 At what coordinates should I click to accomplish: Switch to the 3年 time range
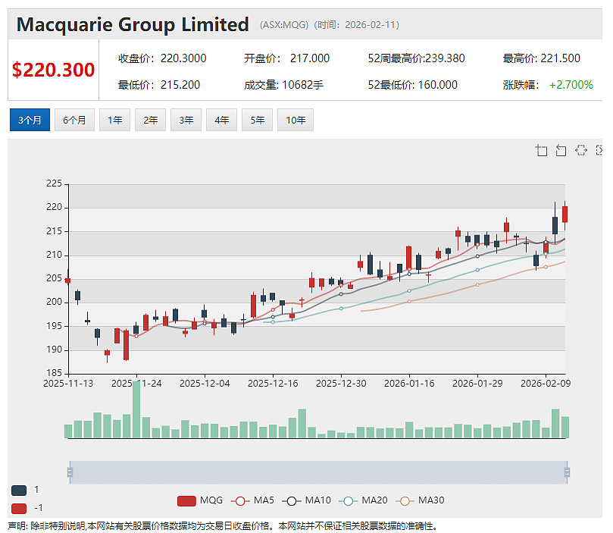click(x=186, y=120)
